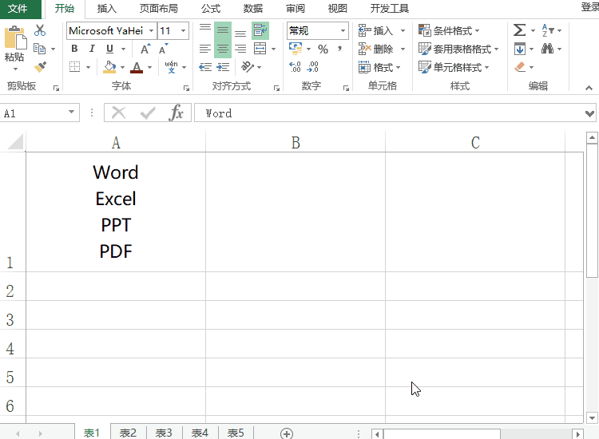This screenshot has height=439, width=599.
Task: Switch to the 页面布局 tab
Action: [x=159, y=9]
